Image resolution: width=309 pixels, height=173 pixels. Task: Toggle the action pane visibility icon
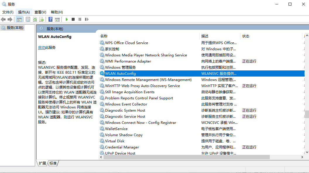click(57, 19)
